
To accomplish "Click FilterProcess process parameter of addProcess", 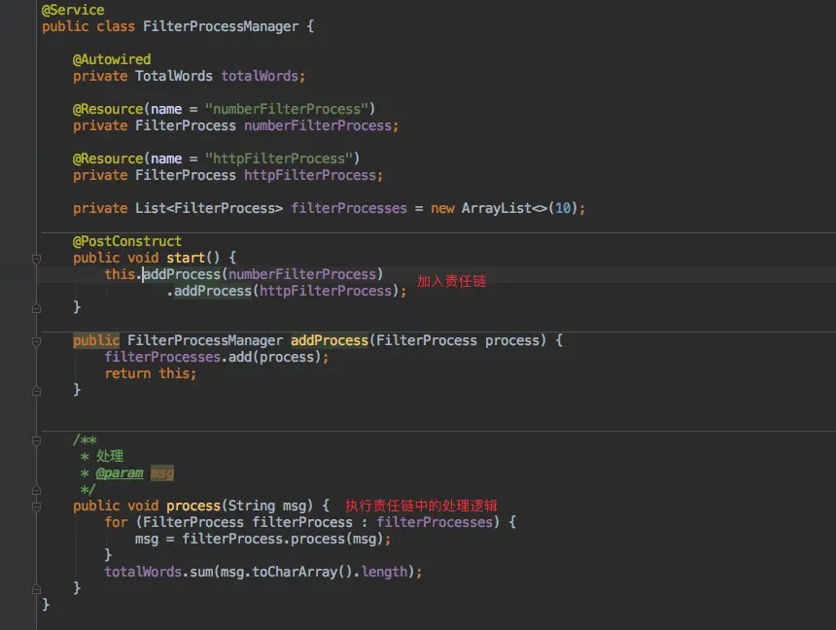I will click(458, 340).
